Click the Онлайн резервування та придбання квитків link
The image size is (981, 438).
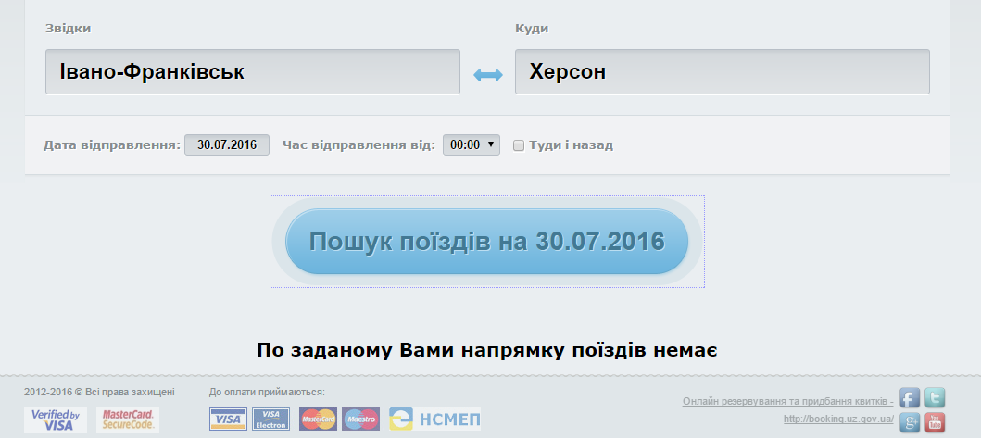pos(787,401)
